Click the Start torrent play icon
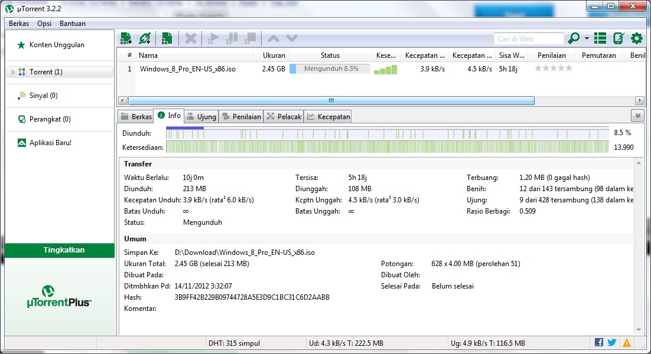The width and height of the screenshot is (651, 354). click(213, 38)
